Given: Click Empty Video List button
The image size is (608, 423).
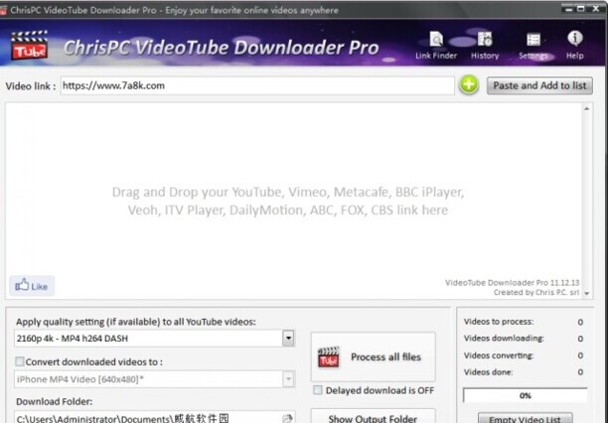Looking at the screenshot, I should point(525,418).
